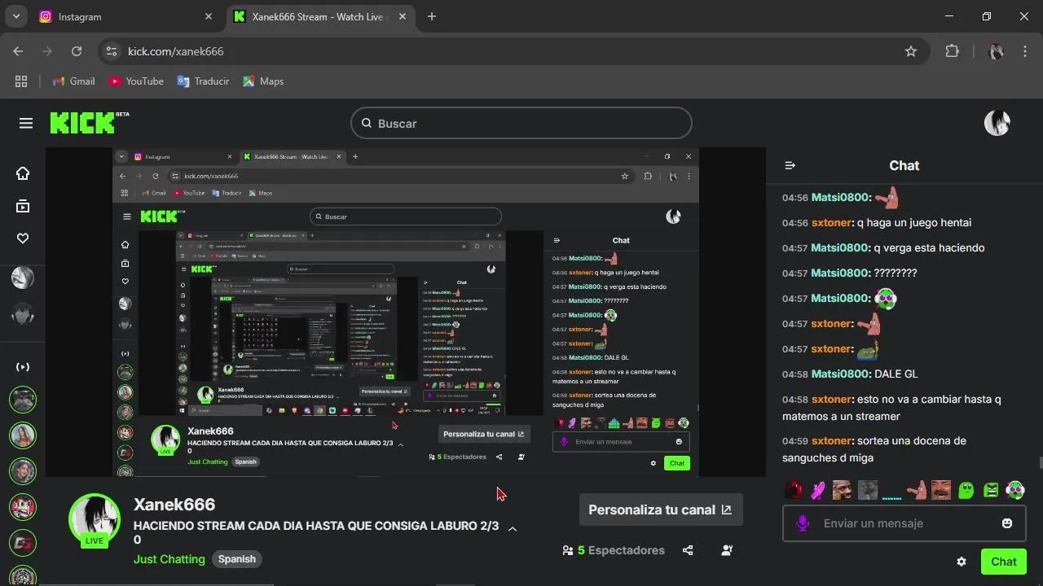Image resolution: width=1043 pixels, height=586 pixels.
Task: Reload the kick.com page
Action: tap(77, 51)
